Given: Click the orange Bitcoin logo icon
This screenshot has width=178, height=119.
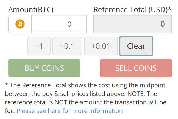Looking at the screenshot, I should point(20,24).
